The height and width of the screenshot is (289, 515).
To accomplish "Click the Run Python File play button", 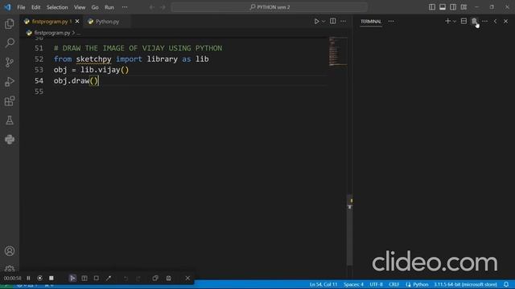I will [316, 22].
